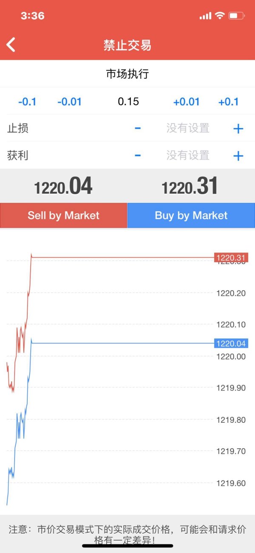Tap minus icon for 止损 stop loss

tap(137, 128)
